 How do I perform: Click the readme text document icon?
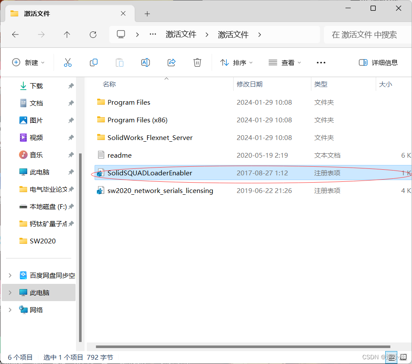[101, 155]
